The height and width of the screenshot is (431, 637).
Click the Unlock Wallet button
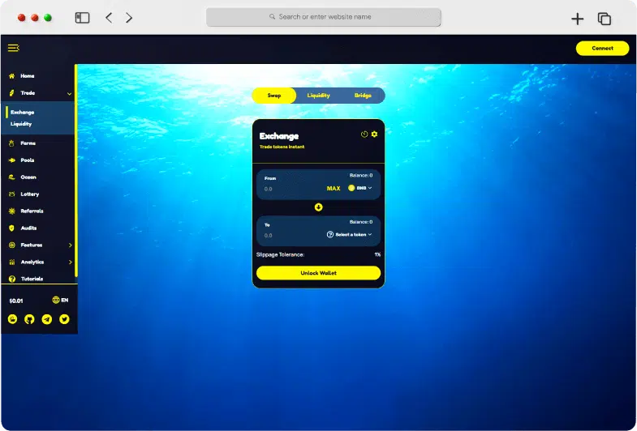318,273
